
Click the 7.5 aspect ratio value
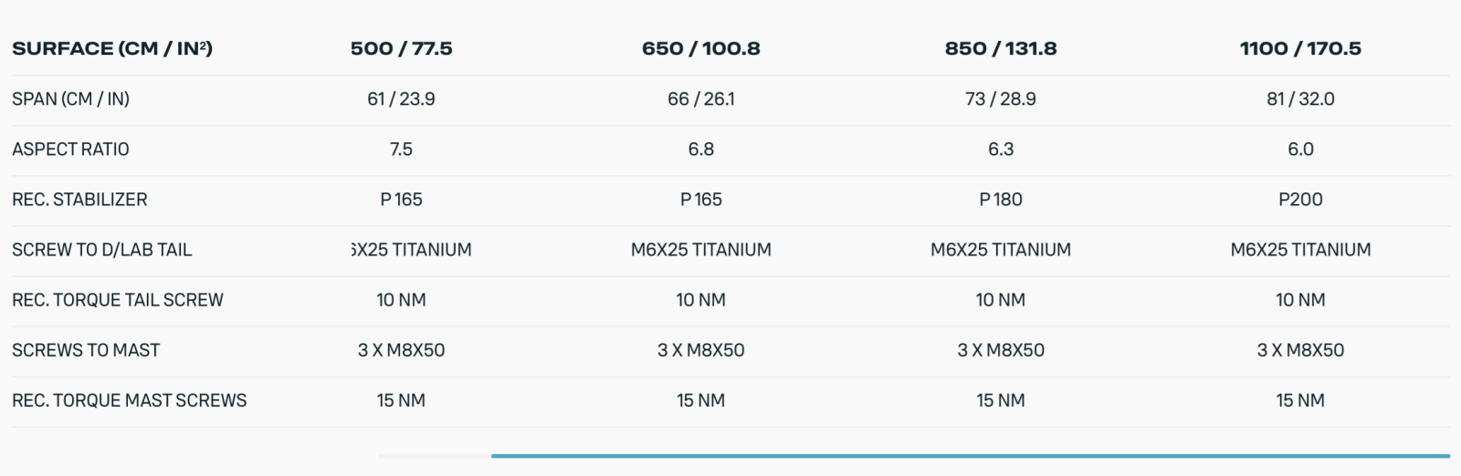pyautogui.click(x=401, y=149)
